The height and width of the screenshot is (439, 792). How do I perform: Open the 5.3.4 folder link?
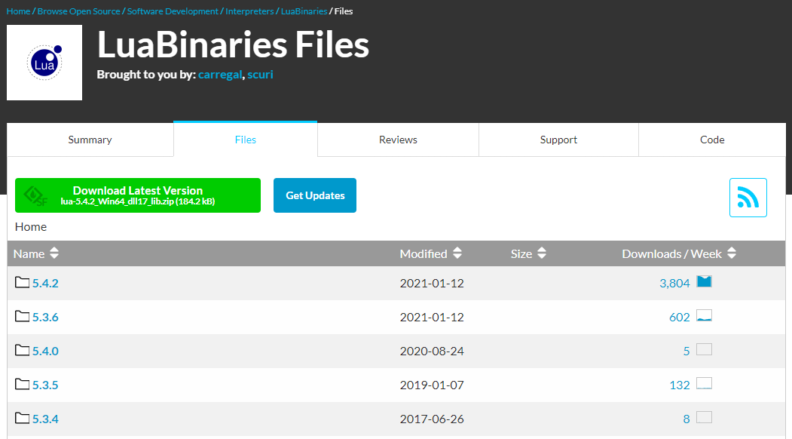[x=45, y=419]
